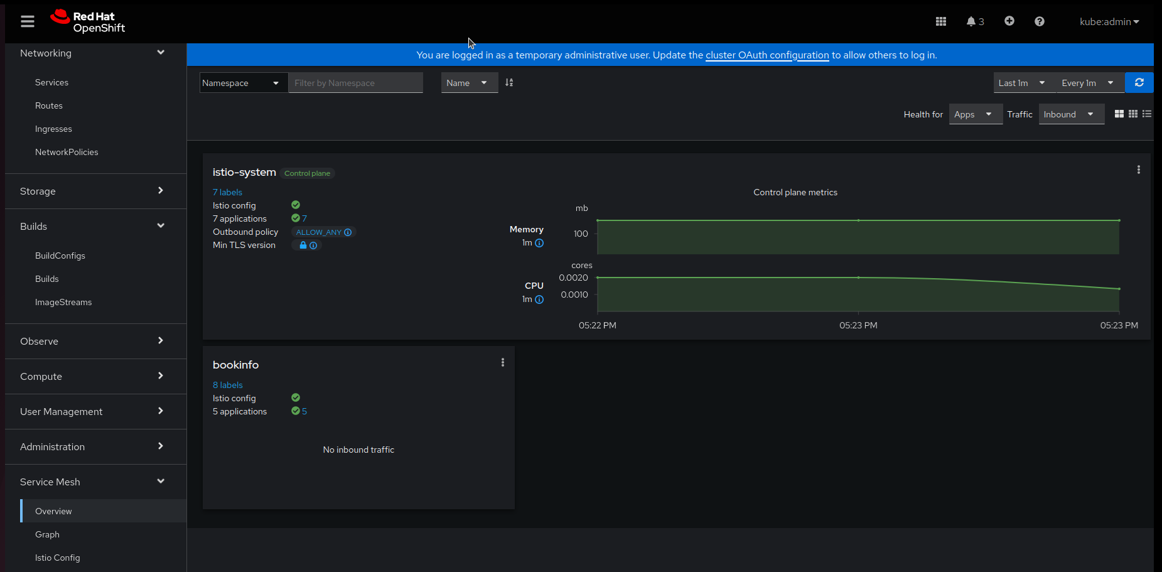Viewport: 1162px width, 572px height.
Task: Click the blue refresh button
Action: point(1139,83)
